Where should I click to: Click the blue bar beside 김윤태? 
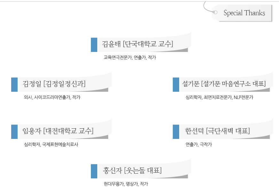94,45
